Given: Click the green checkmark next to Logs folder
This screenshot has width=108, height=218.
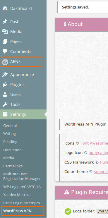Looking at the screenshot, I should point(68,212).
